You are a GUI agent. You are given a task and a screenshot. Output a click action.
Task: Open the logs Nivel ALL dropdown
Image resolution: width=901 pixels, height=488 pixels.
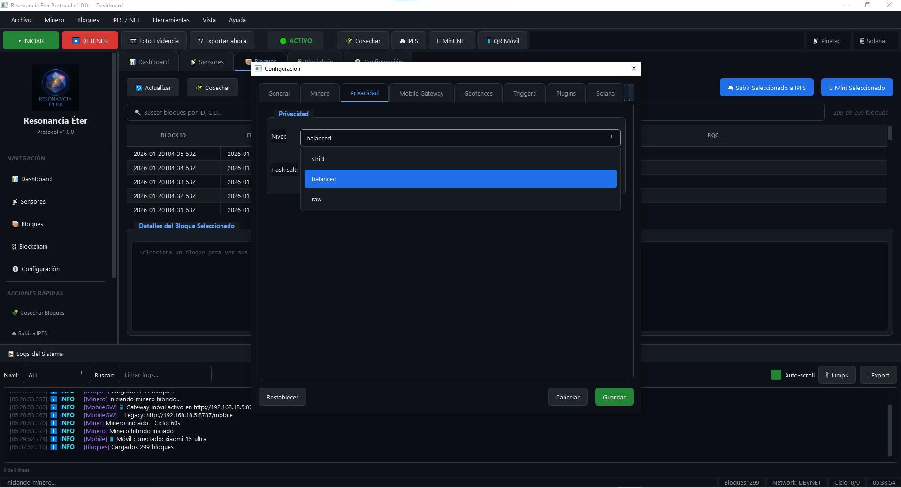pos(56,375)
